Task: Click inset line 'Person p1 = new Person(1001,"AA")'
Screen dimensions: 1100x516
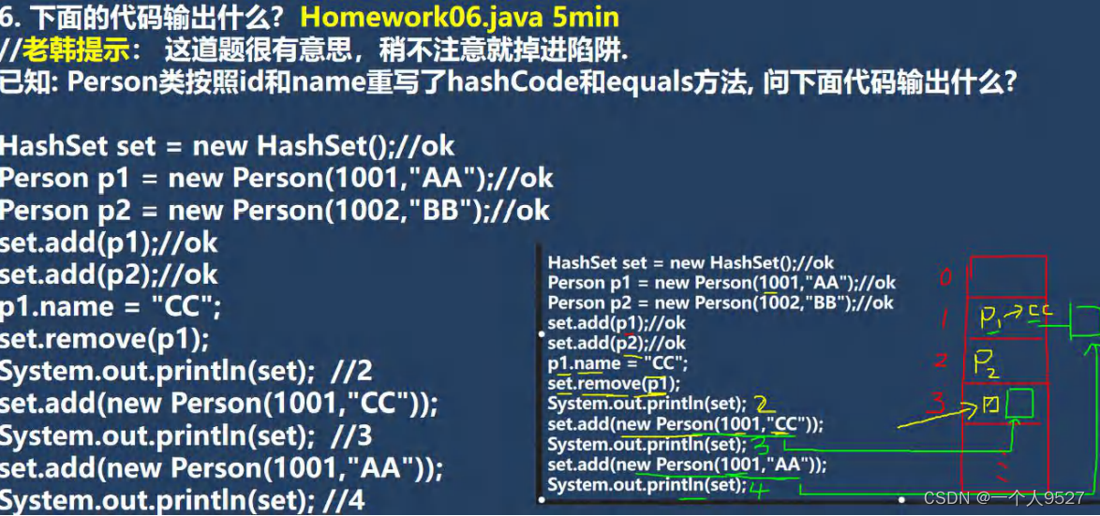Action: 721,283
